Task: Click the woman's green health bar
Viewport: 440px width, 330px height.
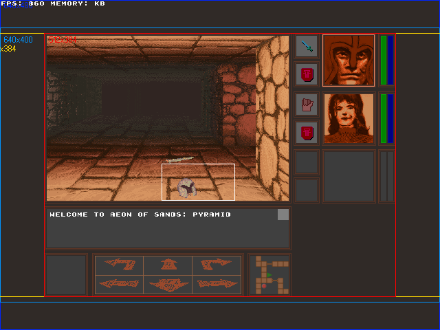Action: 384,118
